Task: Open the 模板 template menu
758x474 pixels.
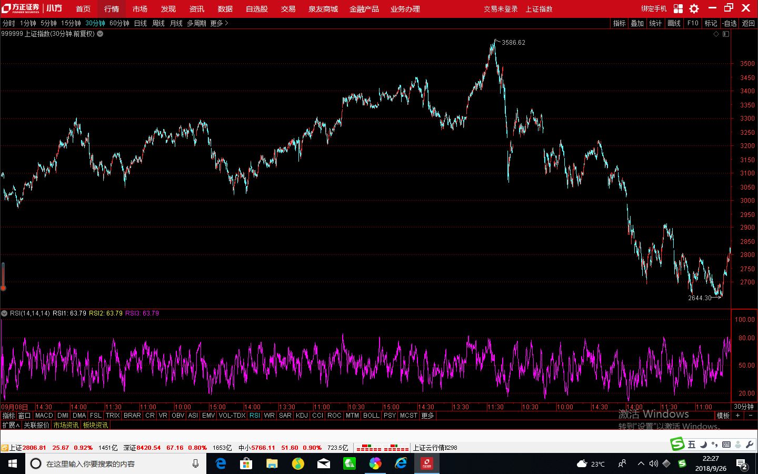Action: [x=723, y=416]
